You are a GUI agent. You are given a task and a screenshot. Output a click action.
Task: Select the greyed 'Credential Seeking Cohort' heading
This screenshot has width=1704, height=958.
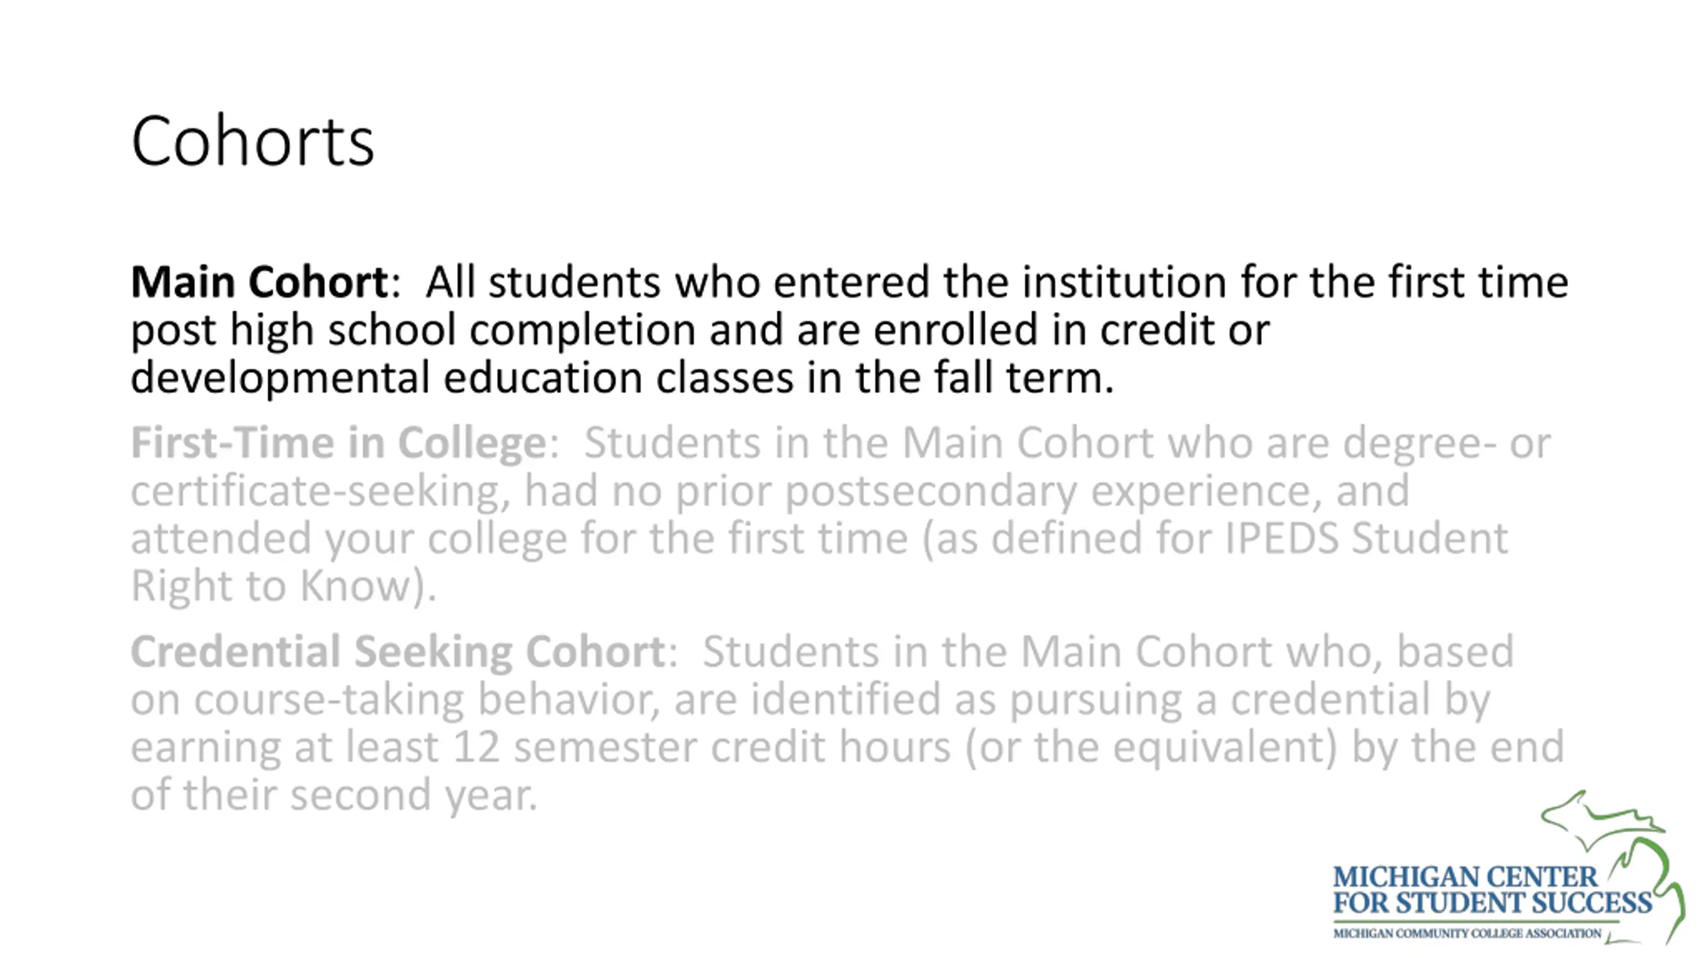pos(397,651)
